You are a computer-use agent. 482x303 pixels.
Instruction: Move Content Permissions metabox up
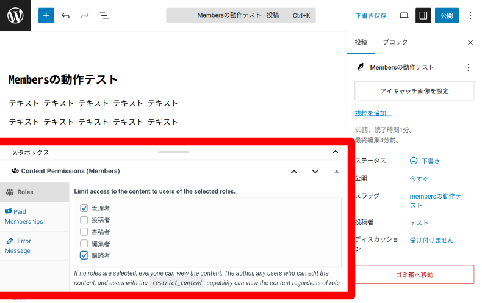coord(294,172)
